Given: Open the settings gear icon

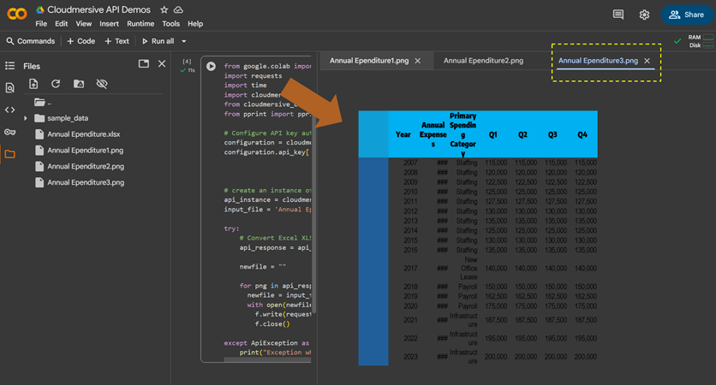Looking at the screenshot, I should click(644, 15).
